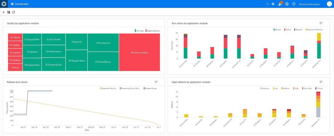Select the 06 Headph treemap tile
Viewport: 334px width, 136px height.
[x=15, y=45]
